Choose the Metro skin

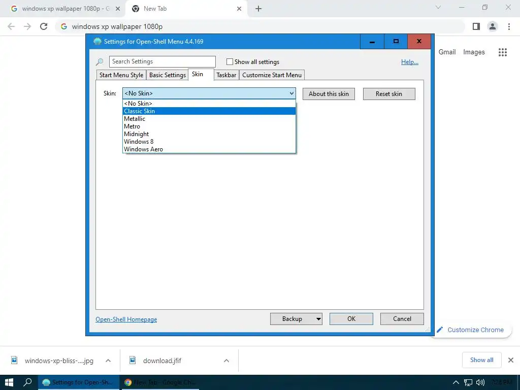[x=209, y=126]
